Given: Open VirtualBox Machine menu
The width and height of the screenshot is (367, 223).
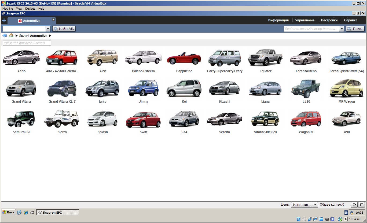Looking at the screenshot, I should [8, 9].
